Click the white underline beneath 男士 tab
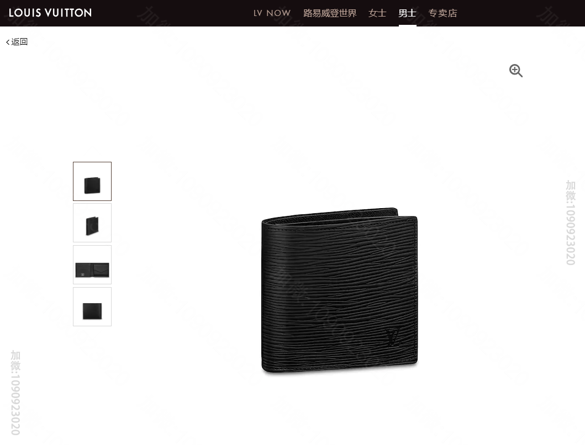Image resolution: width=585 pixels, height=445 pixels. pos(408,25)
